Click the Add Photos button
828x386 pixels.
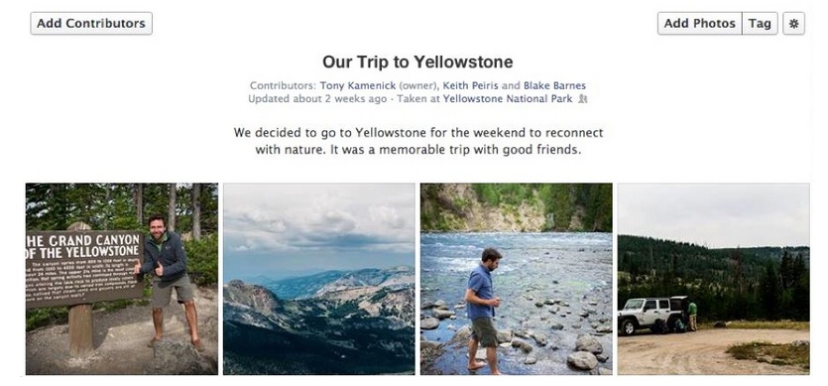coord(700,23)
